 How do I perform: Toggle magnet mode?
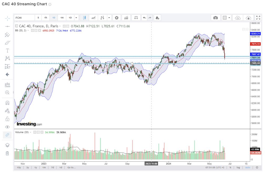tap(7, 103)
